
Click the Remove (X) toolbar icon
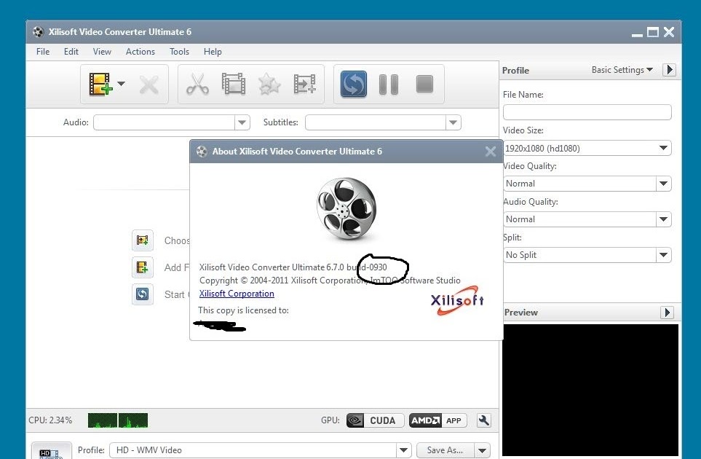pyautogui.click(x=148, y=85)
